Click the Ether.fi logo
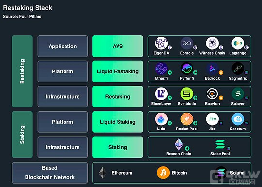 click(x=161, y=69)
